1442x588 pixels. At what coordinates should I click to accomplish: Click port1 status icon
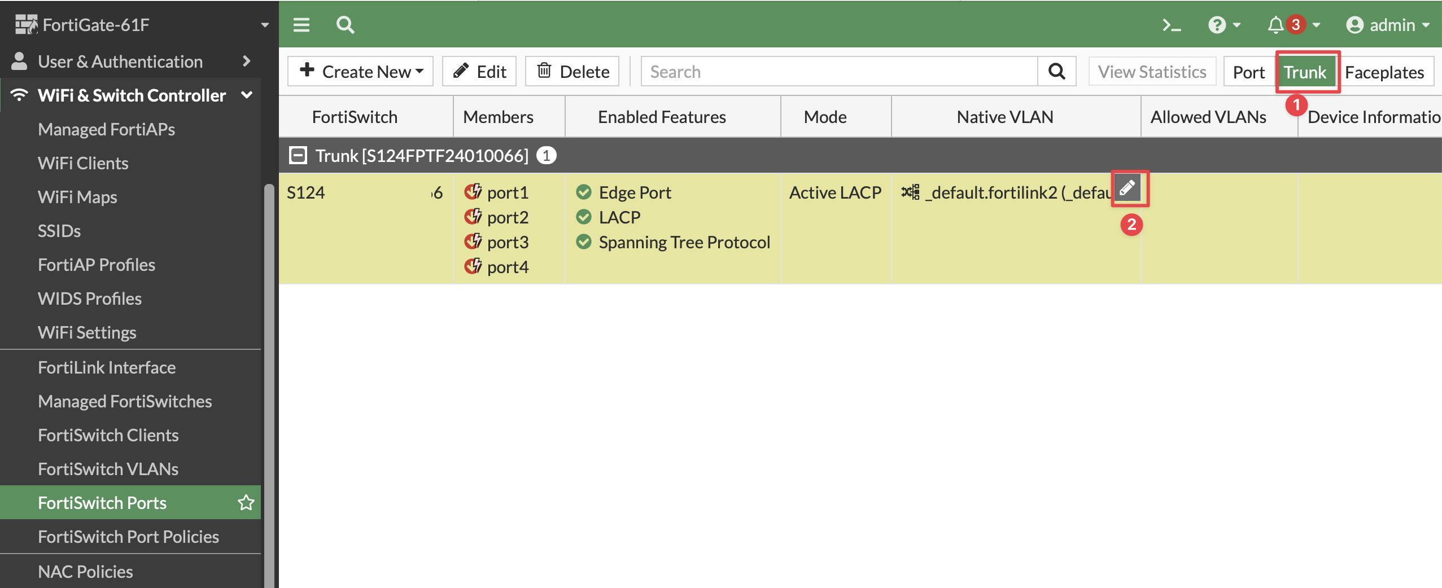tap(473, 192)
